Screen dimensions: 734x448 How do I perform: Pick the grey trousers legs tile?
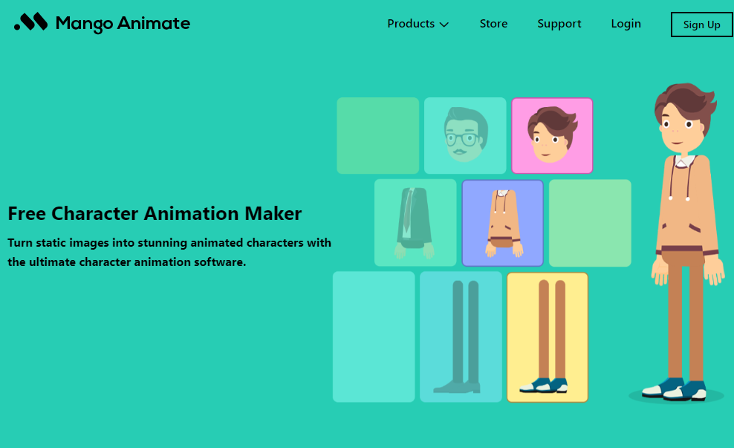tap(461, 337)
